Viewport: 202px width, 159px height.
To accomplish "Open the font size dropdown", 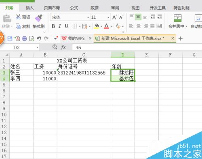I will click(x=108, y=17).
